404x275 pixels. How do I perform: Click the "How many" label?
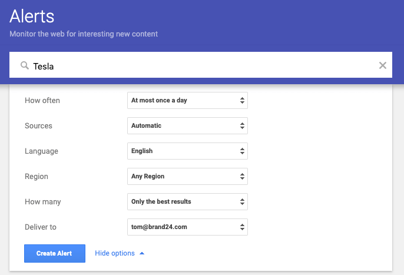pos(43,202)
